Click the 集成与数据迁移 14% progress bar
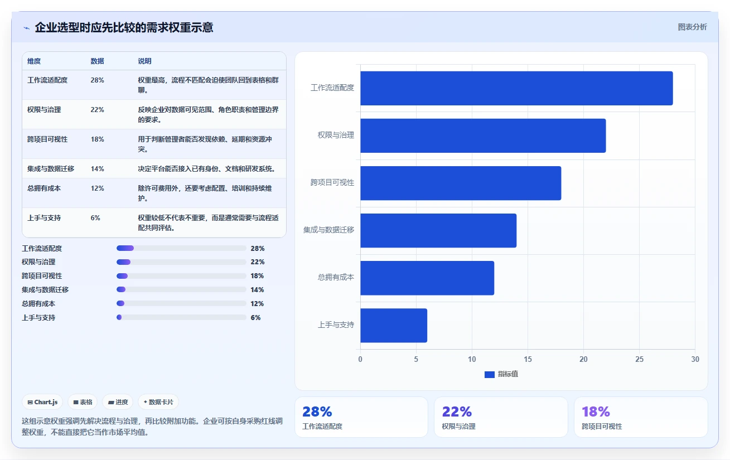730x460 pixels. (181, 290)
